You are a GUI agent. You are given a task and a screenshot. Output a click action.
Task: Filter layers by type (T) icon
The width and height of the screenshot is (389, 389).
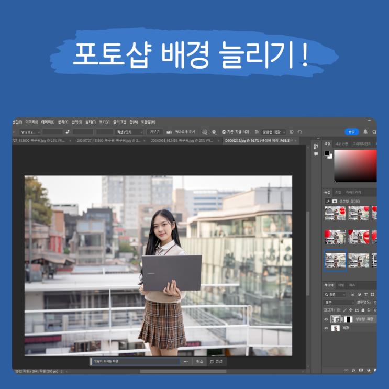365,294
